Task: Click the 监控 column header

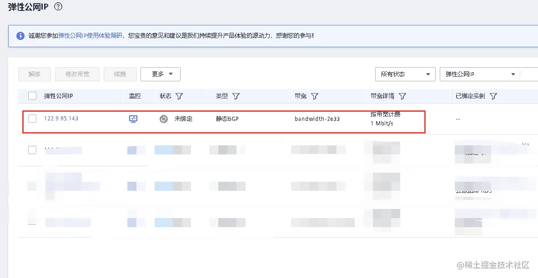Action: coord(135,96)
